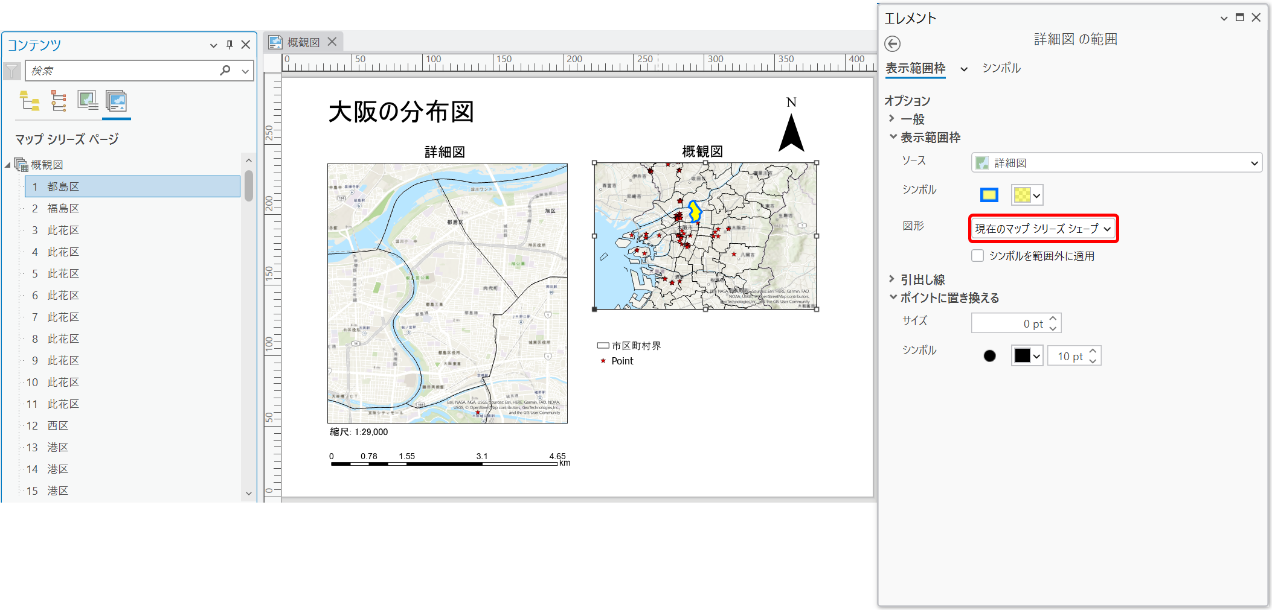Select the 概観図 layout view tab
This screenshot has height=610, width=1272.
[303, 42]
